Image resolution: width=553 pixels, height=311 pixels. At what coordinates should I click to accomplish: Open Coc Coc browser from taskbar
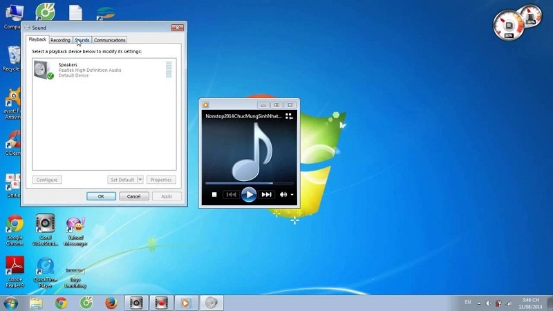86,303
